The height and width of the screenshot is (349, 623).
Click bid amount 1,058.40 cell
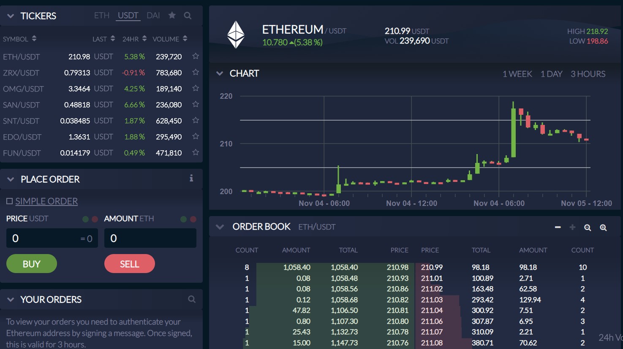[x=297, y=267]
